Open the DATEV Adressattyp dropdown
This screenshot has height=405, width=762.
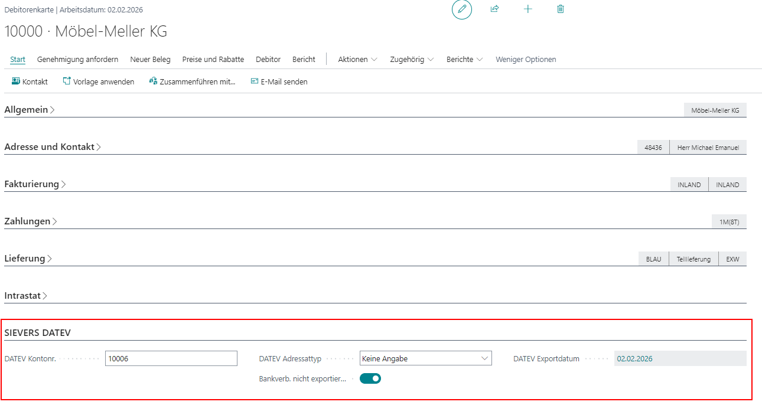pyautogui.click(x=425, y=358)
